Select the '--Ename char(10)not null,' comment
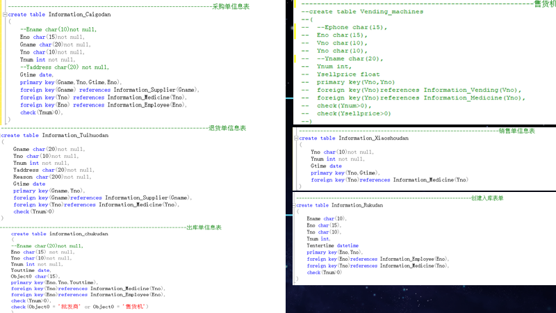 (58, 29)
